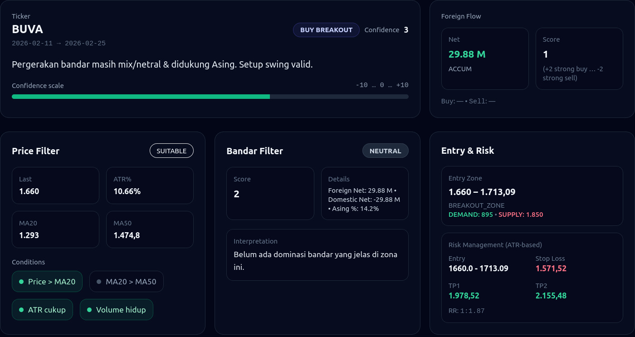
Task: Toggle the ATR cukup condition chip
Action: tap(42, 310)
